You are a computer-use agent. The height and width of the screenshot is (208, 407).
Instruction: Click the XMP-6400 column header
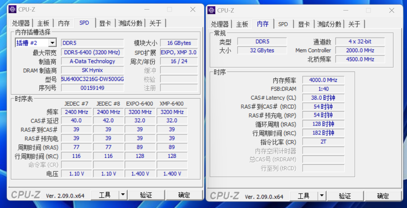(x=172, y=104)
